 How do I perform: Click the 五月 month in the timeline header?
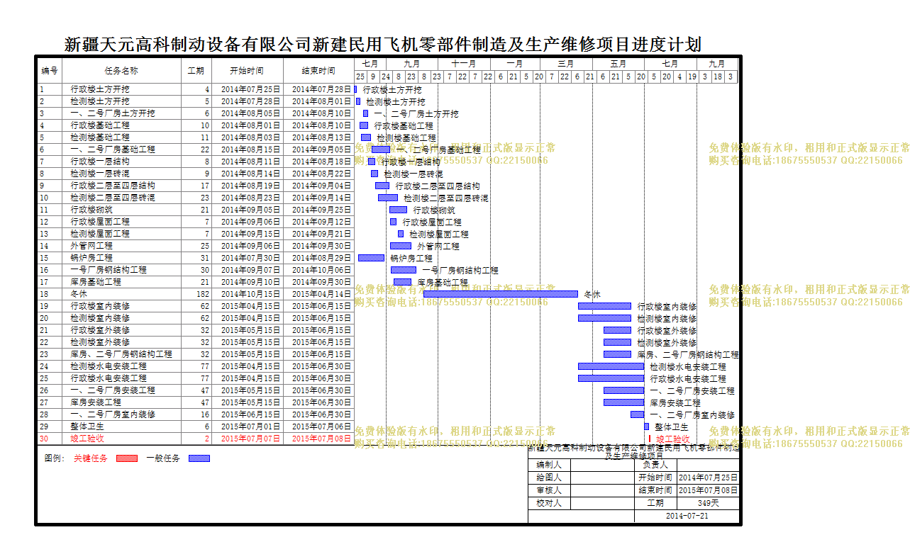click(x=618, y=64)
